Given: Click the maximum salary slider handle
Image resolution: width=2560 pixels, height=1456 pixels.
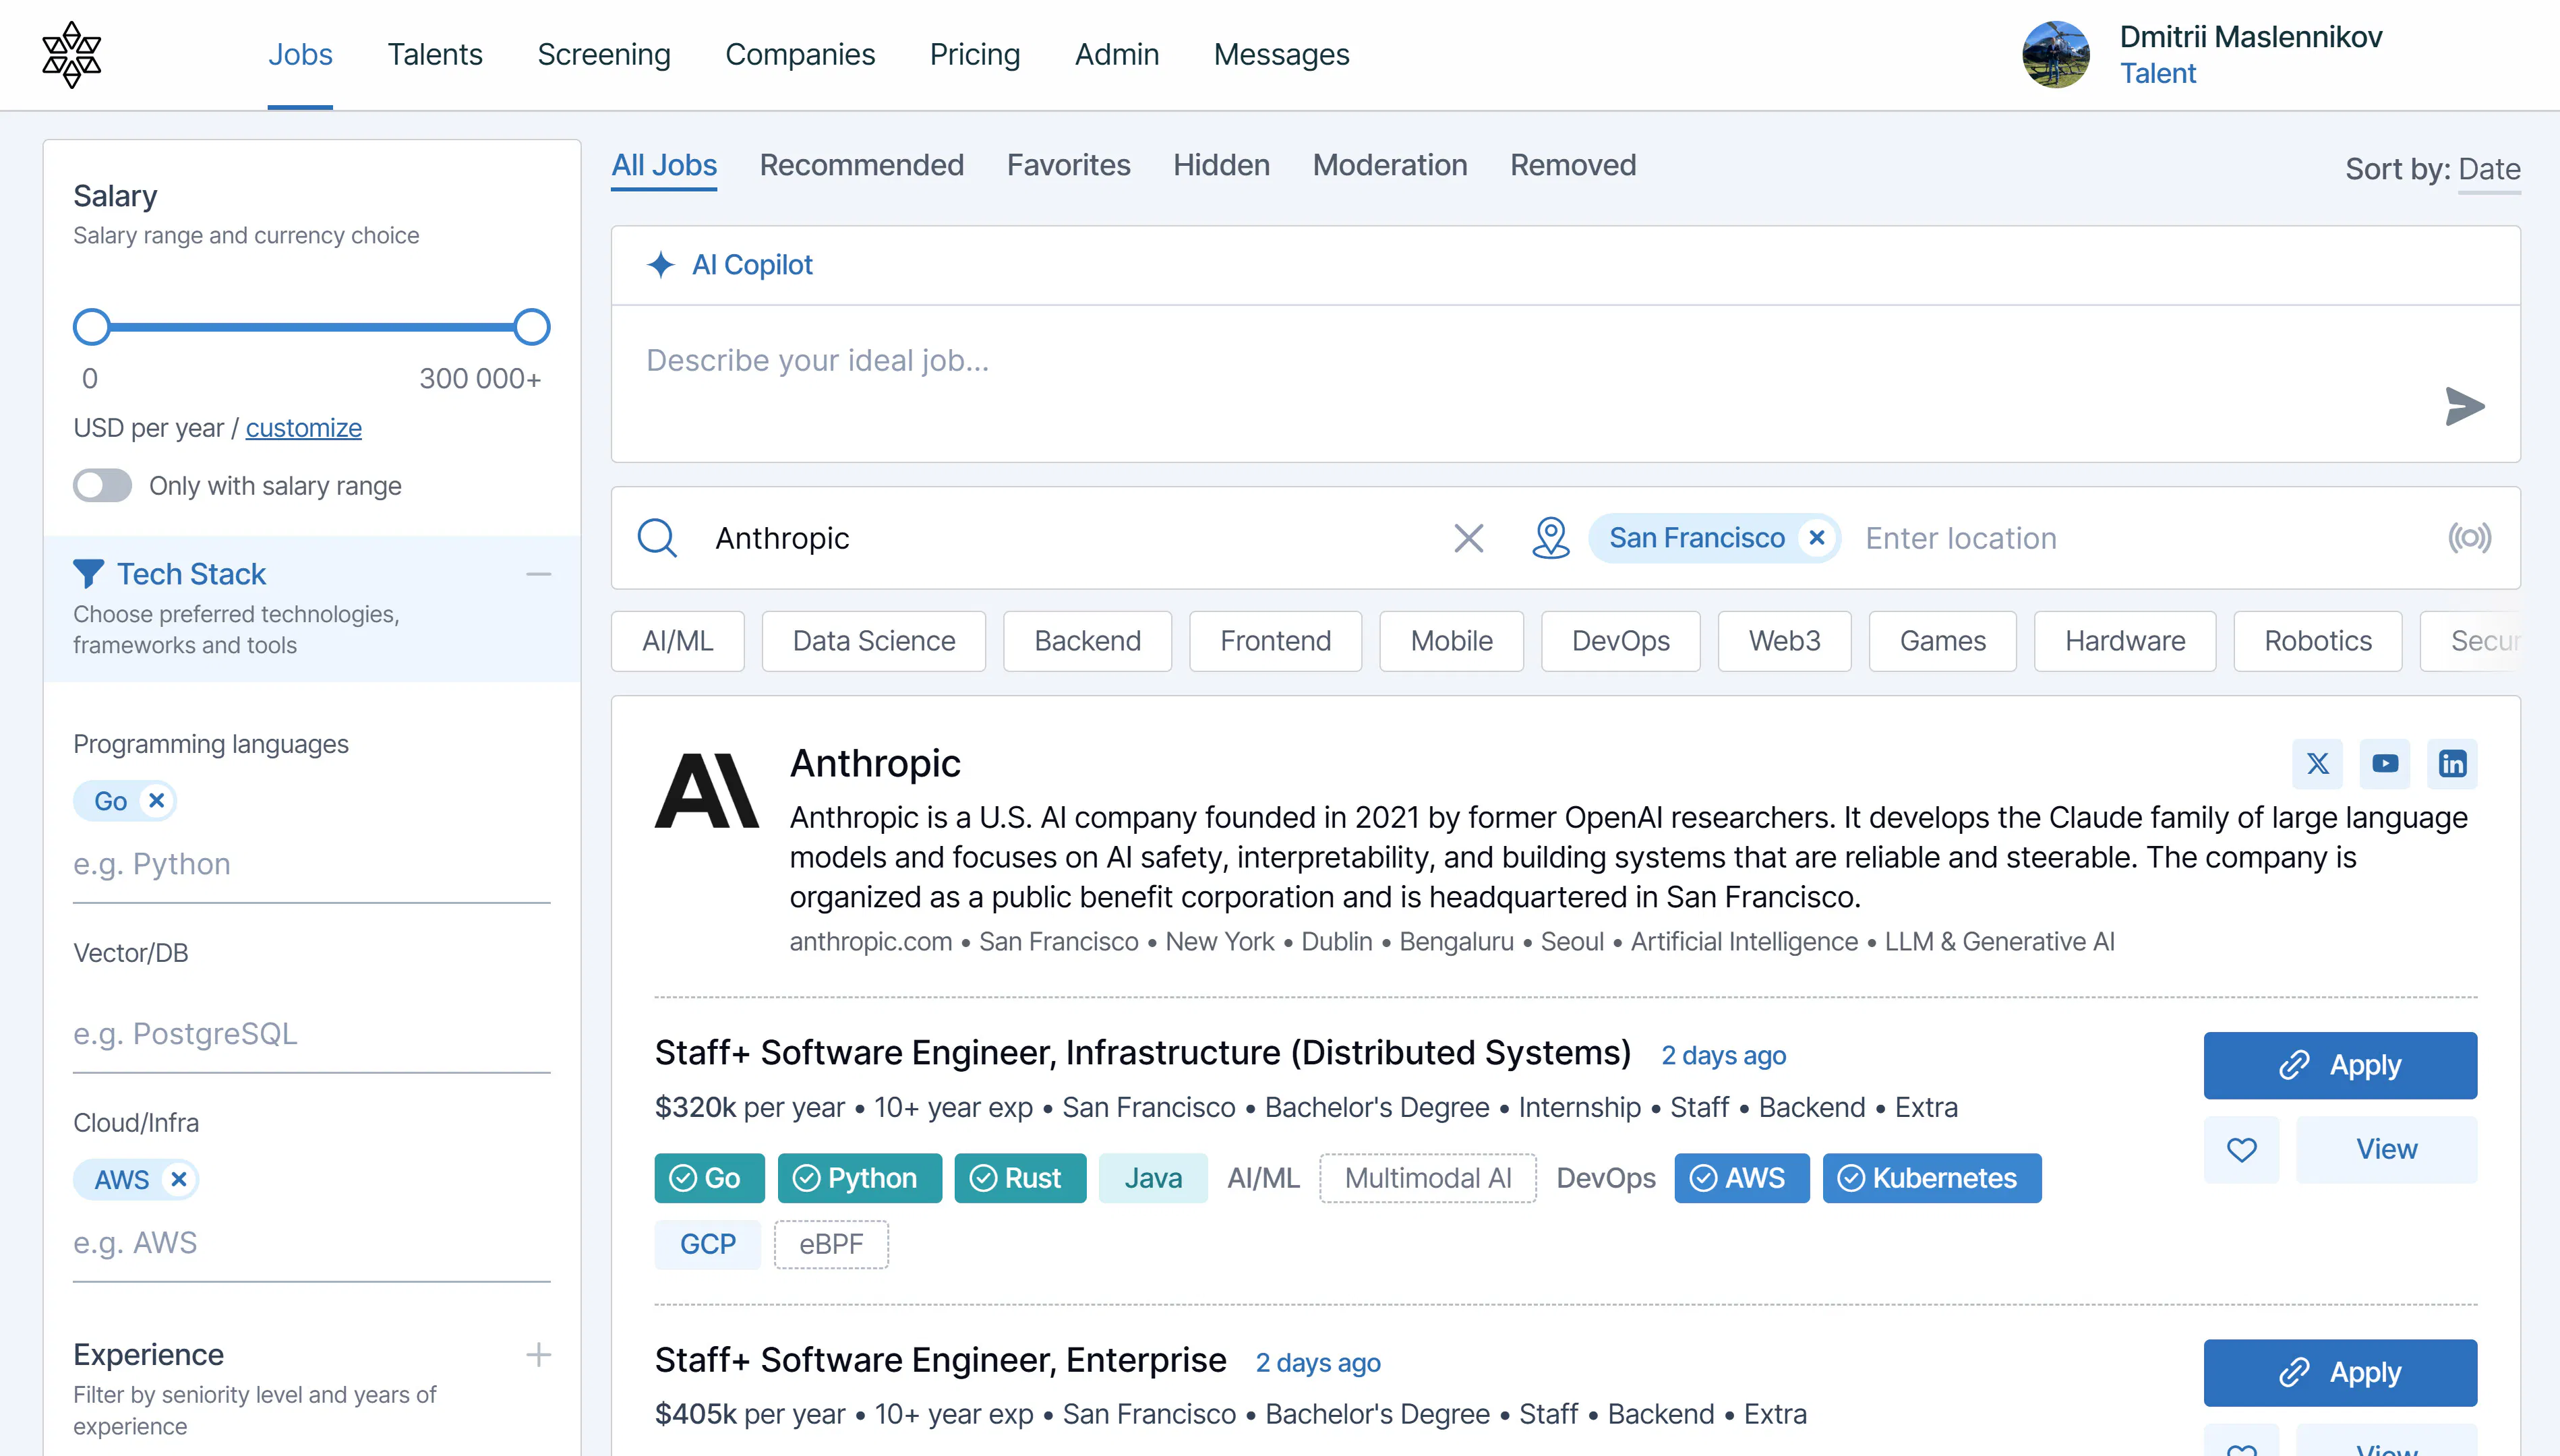Looking at the screenshot, I should [531, 327].
